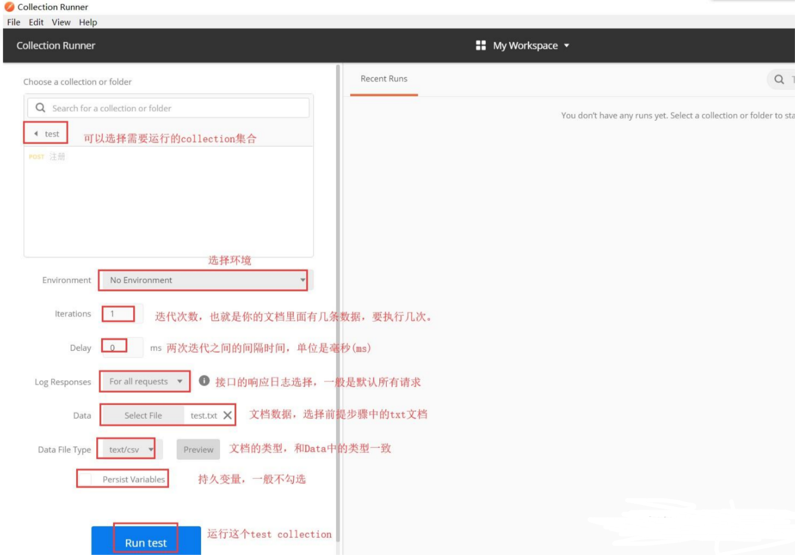Screen dimensions: 795x555
Task: Click the 'You don't have any runs yet' message
Action: coord(678,115)
